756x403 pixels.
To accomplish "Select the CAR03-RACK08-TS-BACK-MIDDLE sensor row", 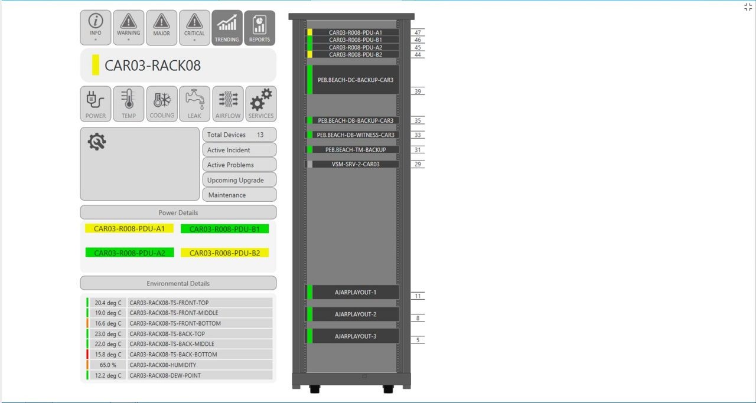I will pos(180,344).
